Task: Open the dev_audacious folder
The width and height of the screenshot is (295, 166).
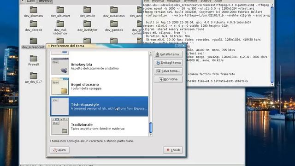Action: point(114,12)
